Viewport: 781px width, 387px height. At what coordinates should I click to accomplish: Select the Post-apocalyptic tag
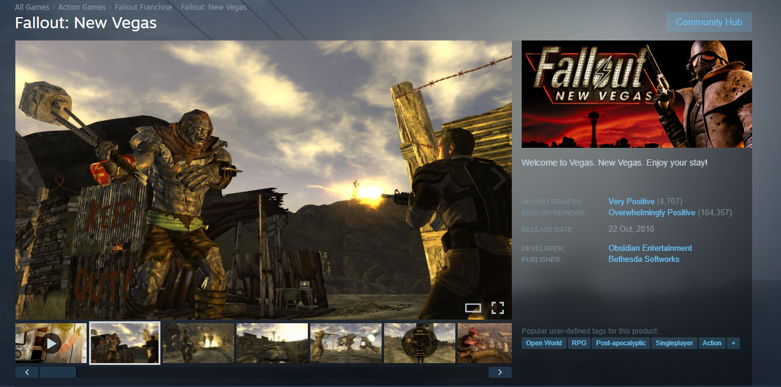[x=621, y=343]
